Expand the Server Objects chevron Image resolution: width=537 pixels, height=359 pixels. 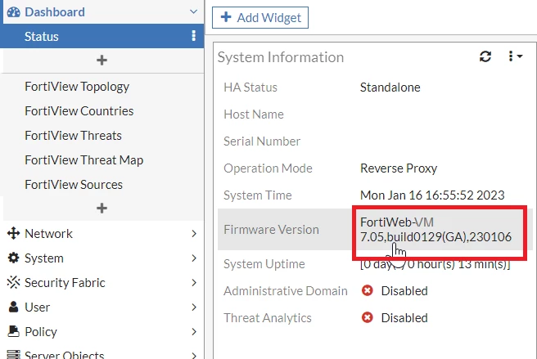point(194,355)
